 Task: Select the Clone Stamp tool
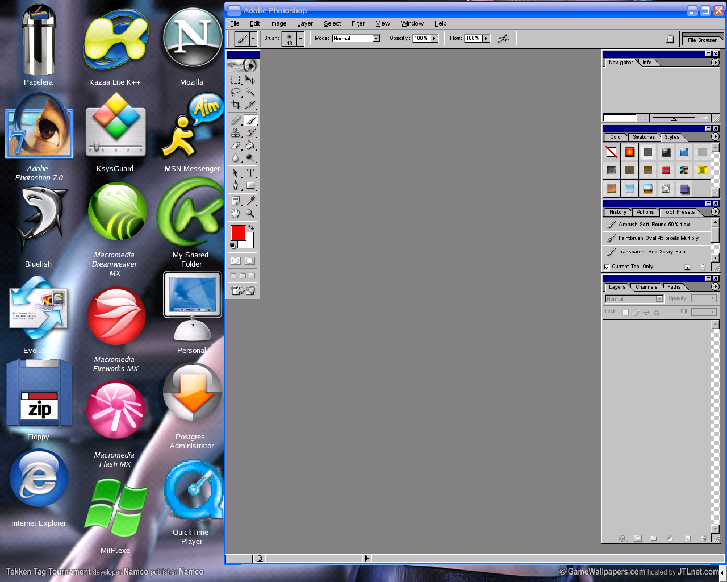[x=236, y=132]
